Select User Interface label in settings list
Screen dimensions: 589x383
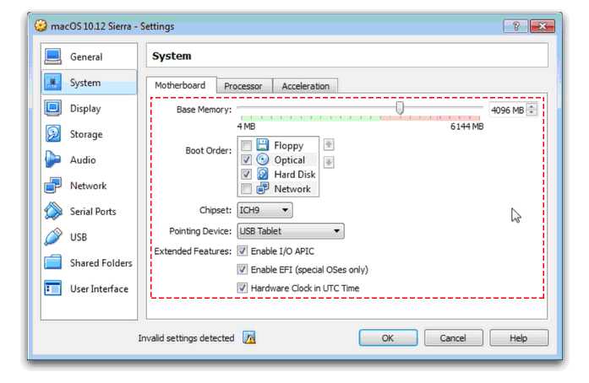99,289
